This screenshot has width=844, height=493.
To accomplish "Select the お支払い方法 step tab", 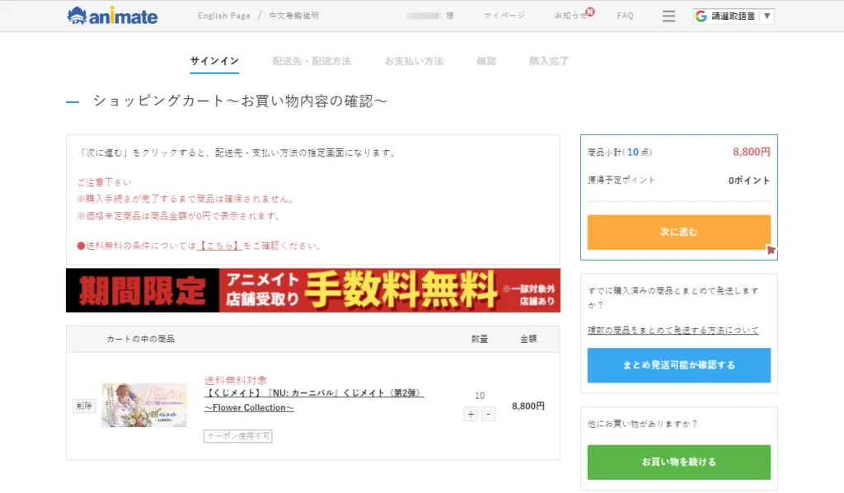I will (414, 61).
